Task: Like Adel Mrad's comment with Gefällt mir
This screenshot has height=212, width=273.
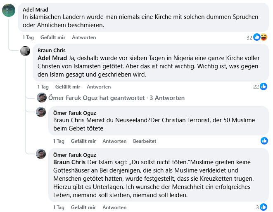Action: pos(53,37)
